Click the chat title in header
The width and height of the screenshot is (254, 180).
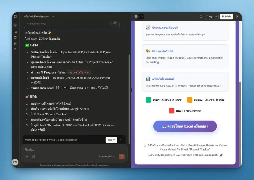(36, 17)
